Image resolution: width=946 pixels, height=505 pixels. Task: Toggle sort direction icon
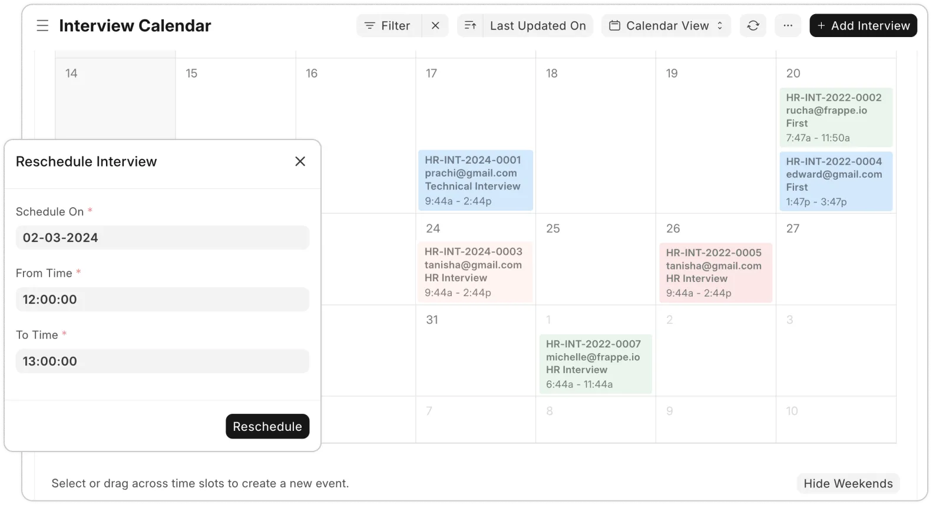tap(470, 26)
